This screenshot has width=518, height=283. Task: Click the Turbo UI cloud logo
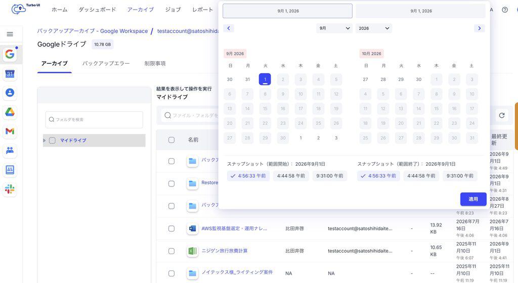click(x=19, y=9)
